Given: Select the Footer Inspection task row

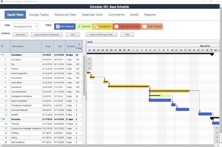Looking at the screenshot, I should coord(41,73).
